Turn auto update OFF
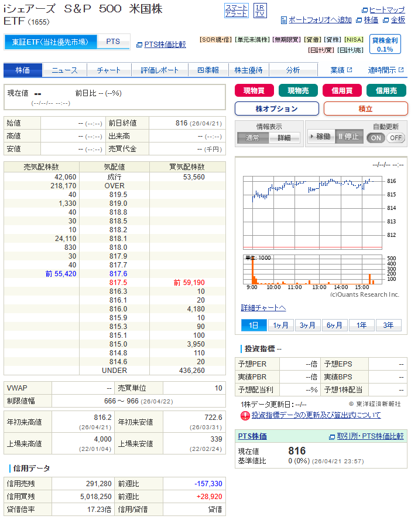411x519 pixels. [396, 138]
